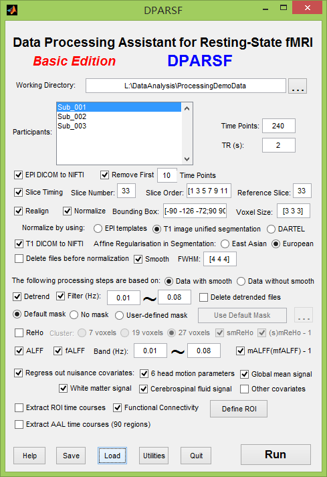Click the Run button
This screenshot has height=477, width=327.
(x=276, y=455)
